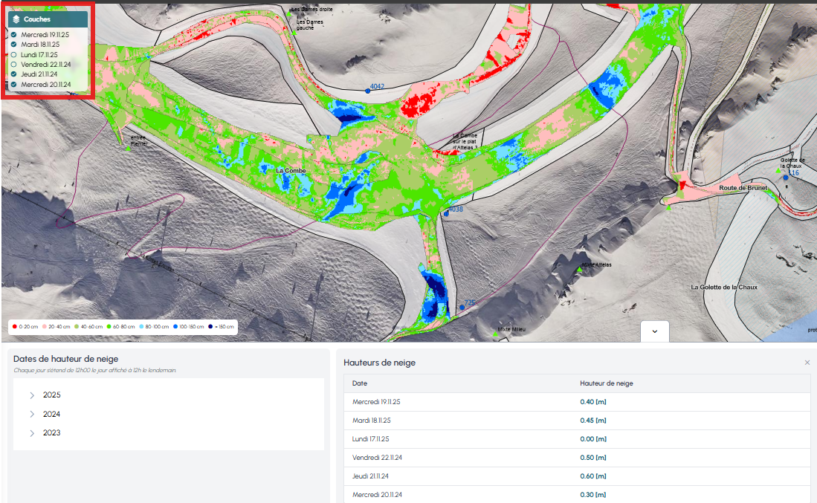Click the green triangle at Les Dames gauche

click(x=293, y=33)
